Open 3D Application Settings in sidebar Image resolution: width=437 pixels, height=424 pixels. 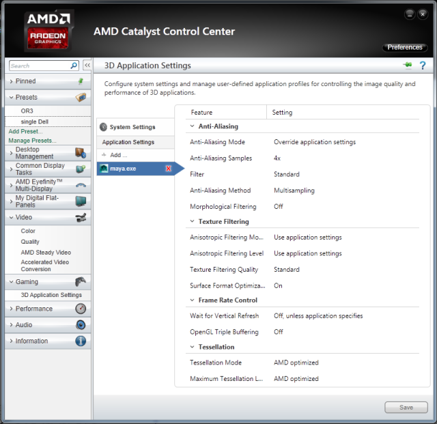(x=51, y=295)
